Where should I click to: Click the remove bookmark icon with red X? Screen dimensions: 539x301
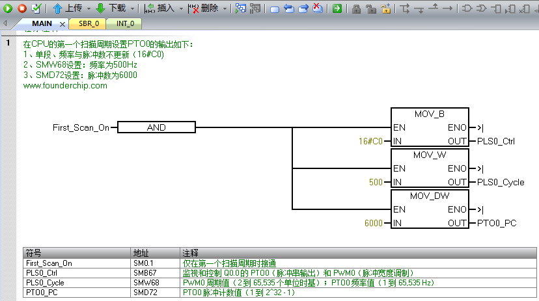click(317, 8)
